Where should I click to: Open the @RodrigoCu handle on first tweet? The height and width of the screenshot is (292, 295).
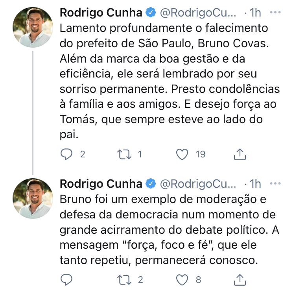click(x=198, y=13)
